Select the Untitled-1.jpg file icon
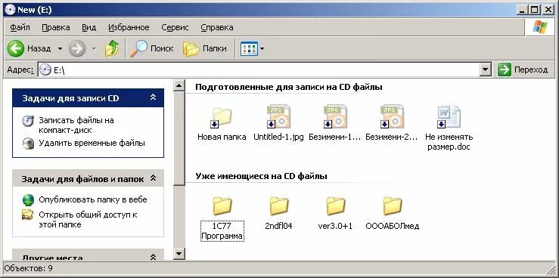Screen dimensions: 559x278 [278, 116]
